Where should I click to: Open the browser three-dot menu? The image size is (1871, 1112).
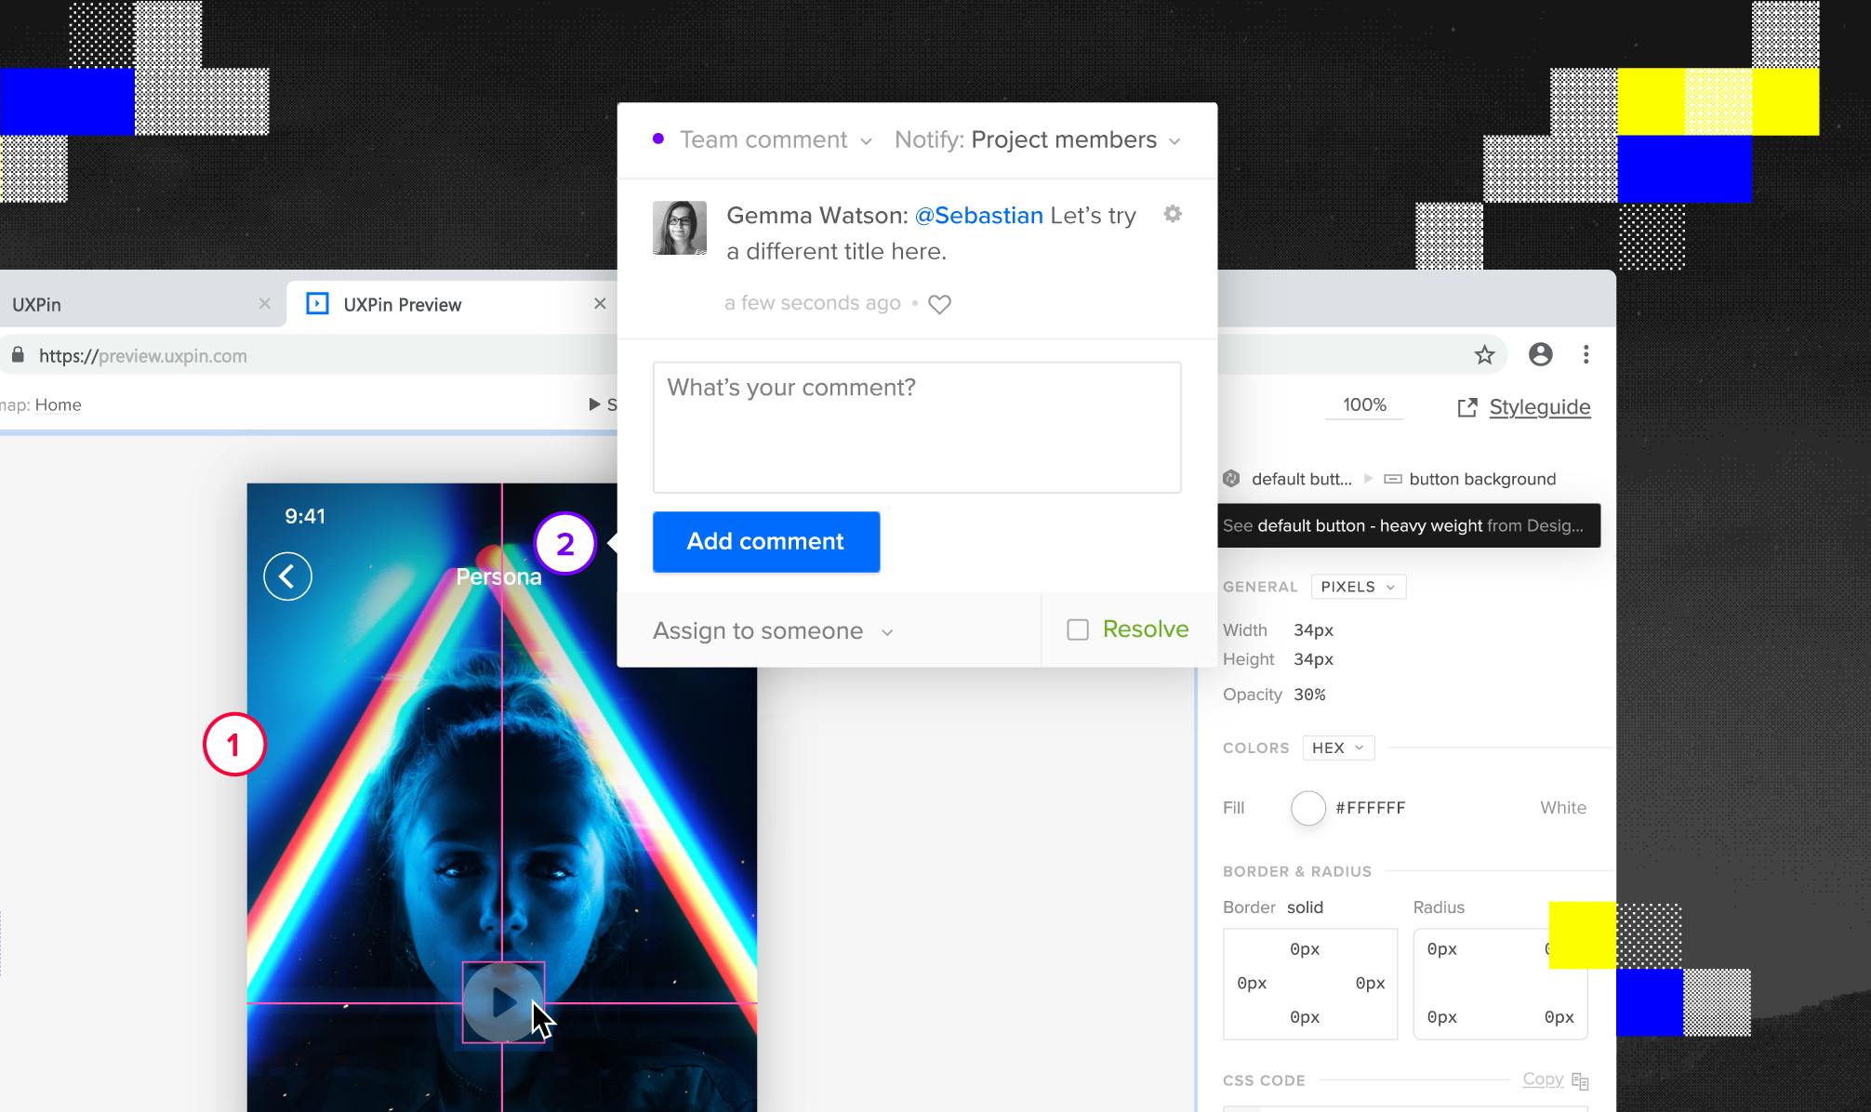tap(1586, 354)
